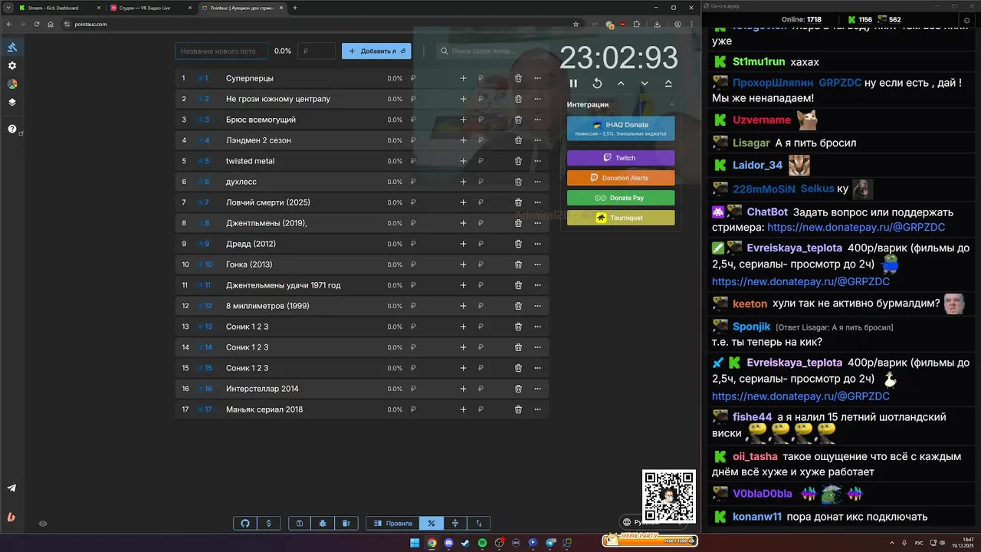Select the Джентельмены удачи 1971 год lot name

[284, 285]
